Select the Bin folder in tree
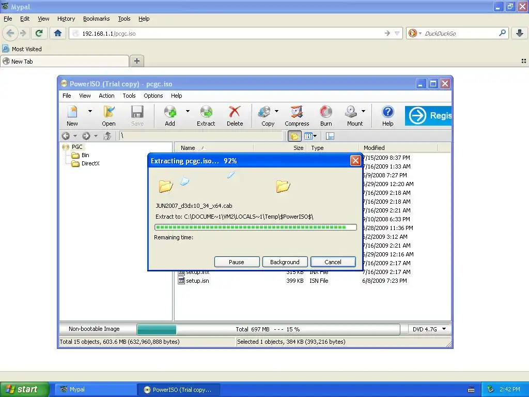529x397 pixels. tap(80, 155)
